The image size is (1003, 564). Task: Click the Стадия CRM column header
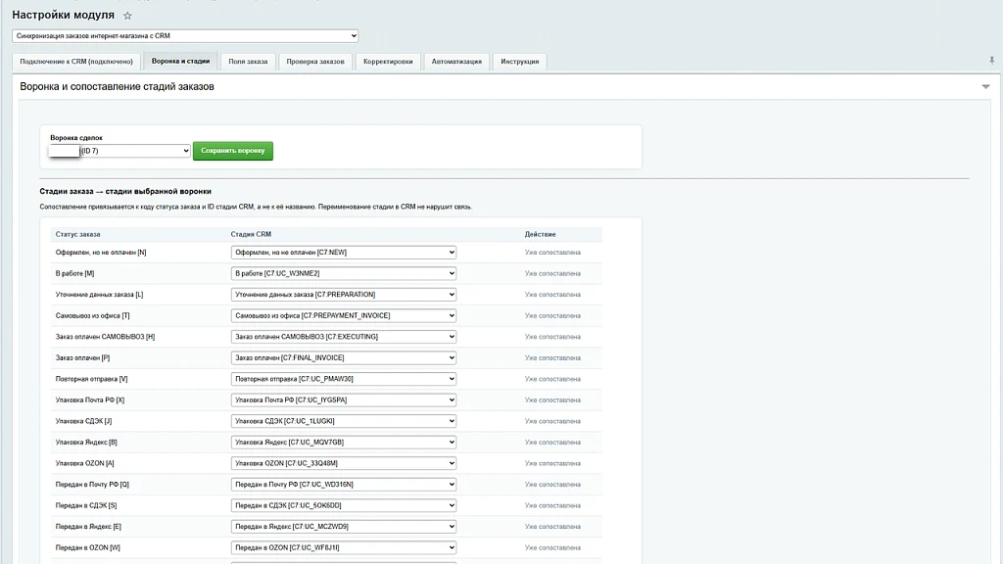click(x=251, y=235)
